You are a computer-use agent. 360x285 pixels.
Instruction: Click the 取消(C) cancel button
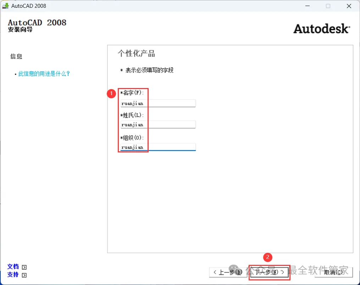334,272
